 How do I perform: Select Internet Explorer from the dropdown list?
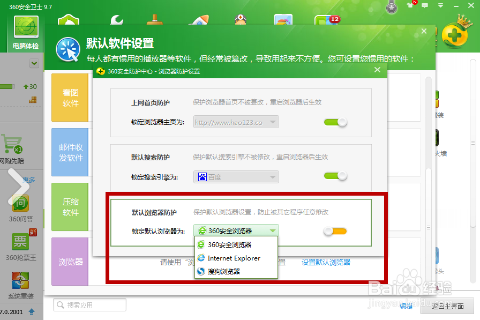coord(236,258)
